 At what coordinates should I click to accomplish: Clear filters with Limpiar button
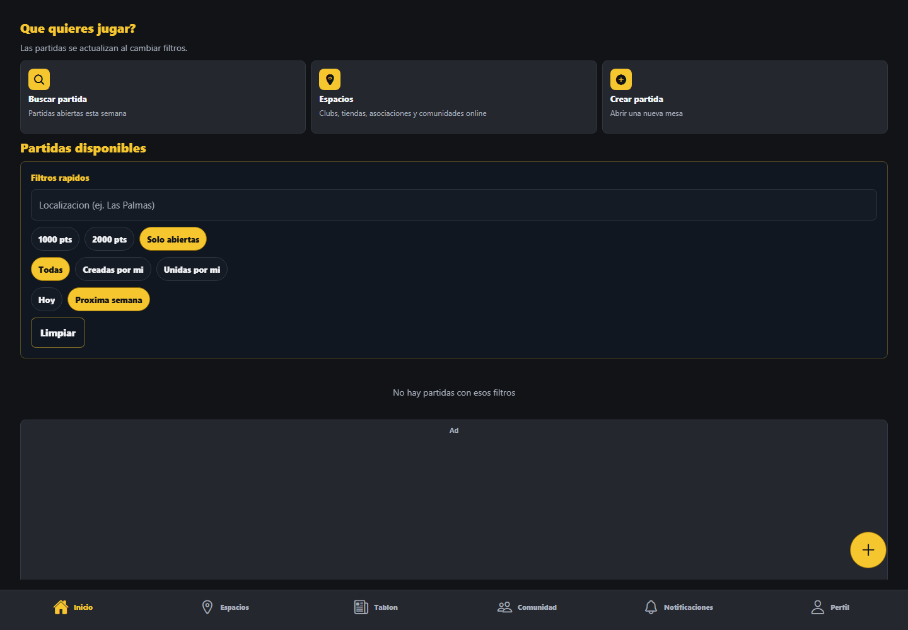[58, 333]
